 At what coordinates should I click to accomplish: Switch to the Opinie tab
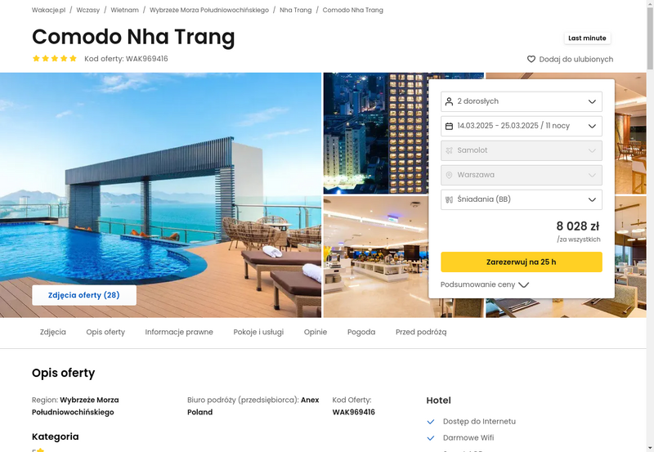tap(316, 332)
